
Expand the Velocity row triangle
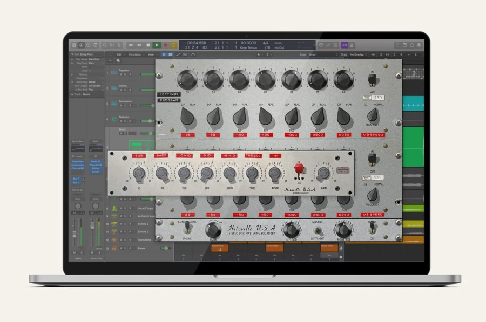click(72, 74)
